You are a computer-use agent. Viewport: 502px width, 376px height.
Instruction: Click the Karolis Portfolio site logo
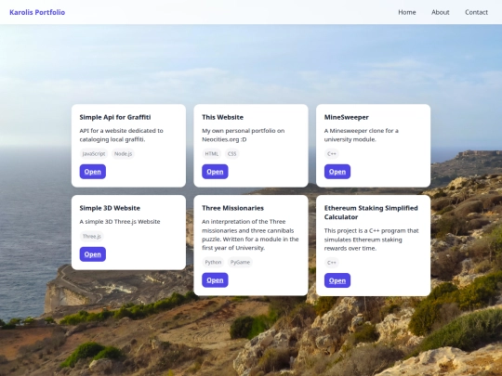(37, 12)
